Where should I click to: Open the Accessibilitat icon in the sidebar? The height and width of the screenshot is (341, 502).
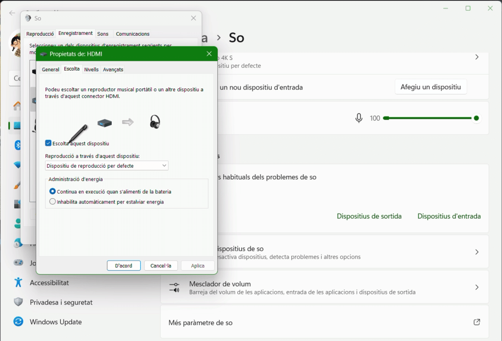(x=18, y=283)
